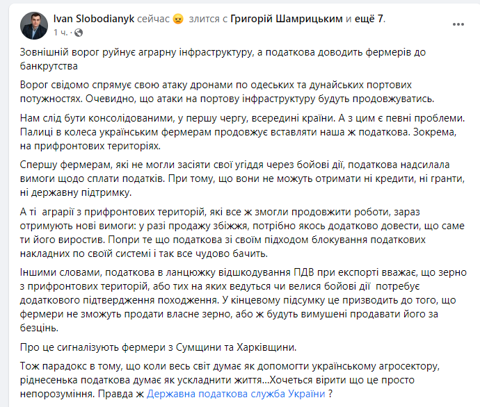Click final paragraph starting 'Тож парадокс'
Image resolution: width=480 pixels, height=407 pixels.
pos(230,380)
